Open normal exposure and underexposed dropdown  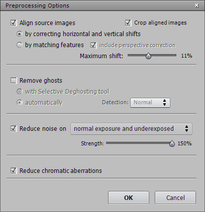(131, 129)
